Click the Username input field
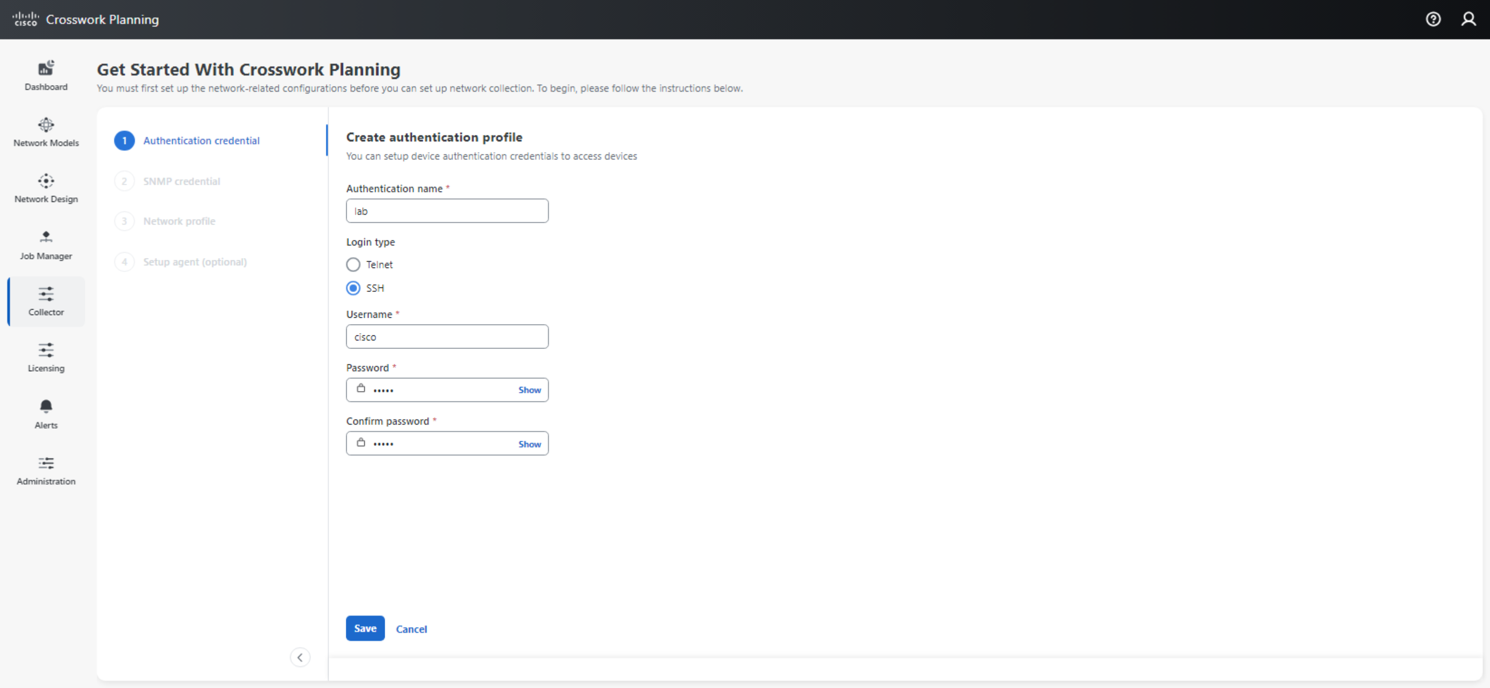This screenshot has width=1490, height=688. 447,336
